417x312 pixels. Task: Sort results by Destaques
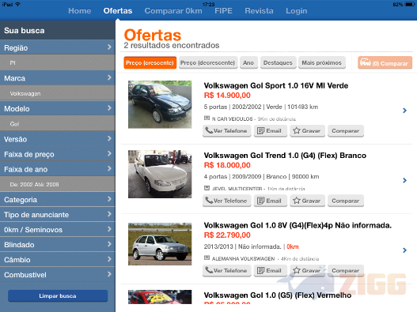click(278, 63)
